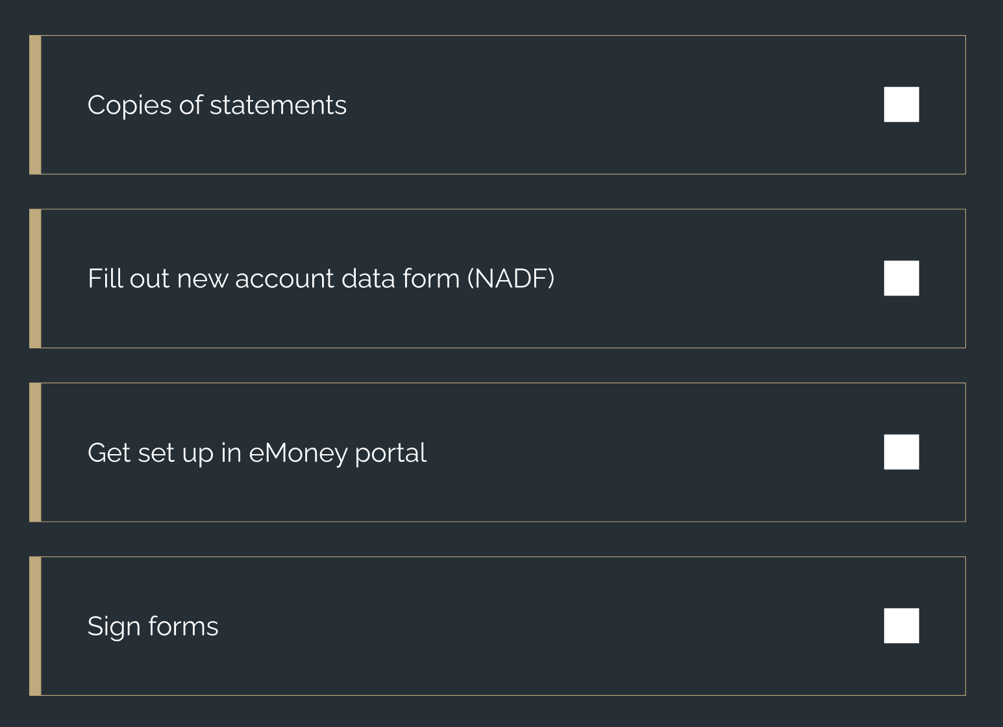Click gold accent bar next to eMoney item

click(35, 452)
